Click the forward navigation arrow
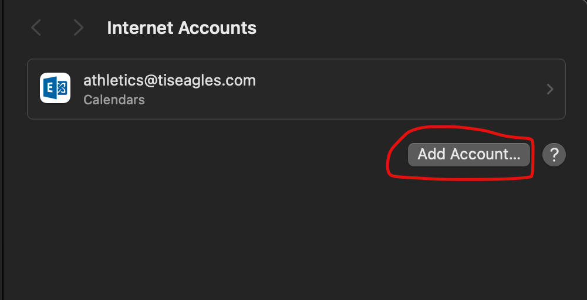This screenshot has height=300, width=587. [78, 28]
